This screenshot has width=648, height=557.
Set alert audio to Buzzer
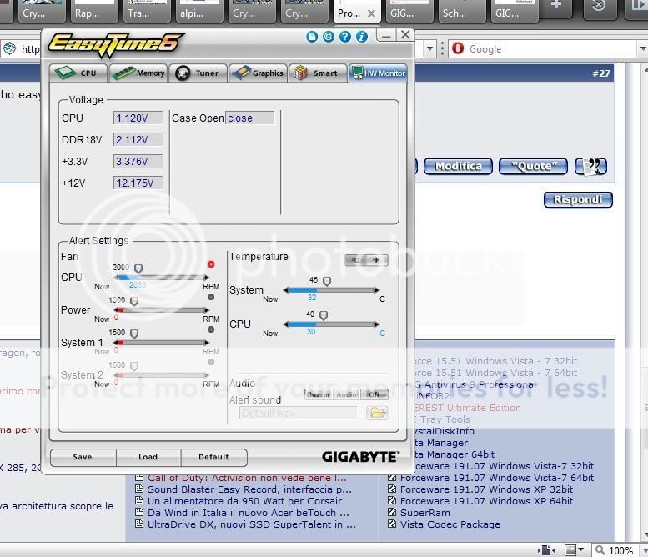[319, 394]
